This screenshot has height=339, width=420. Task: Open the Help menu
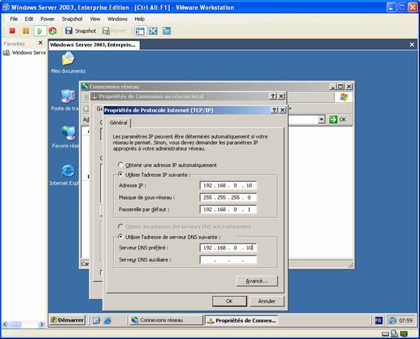(x=139, y=19)
